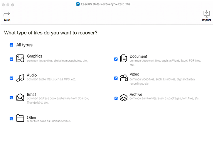
Task: Click 'common document files, such as Word' description
Action: point(165,63)
